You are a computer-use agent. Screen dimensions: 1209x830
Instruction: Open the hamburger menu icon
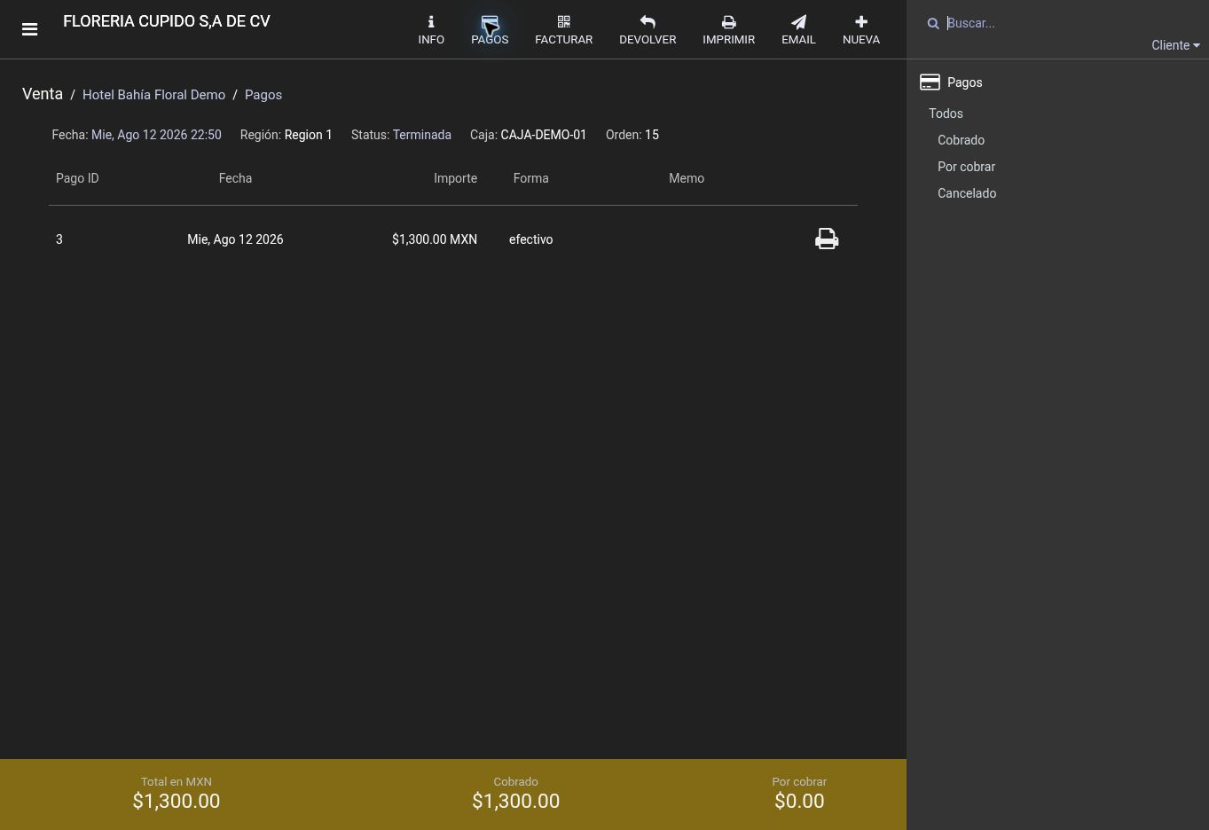tap(29, 29)
